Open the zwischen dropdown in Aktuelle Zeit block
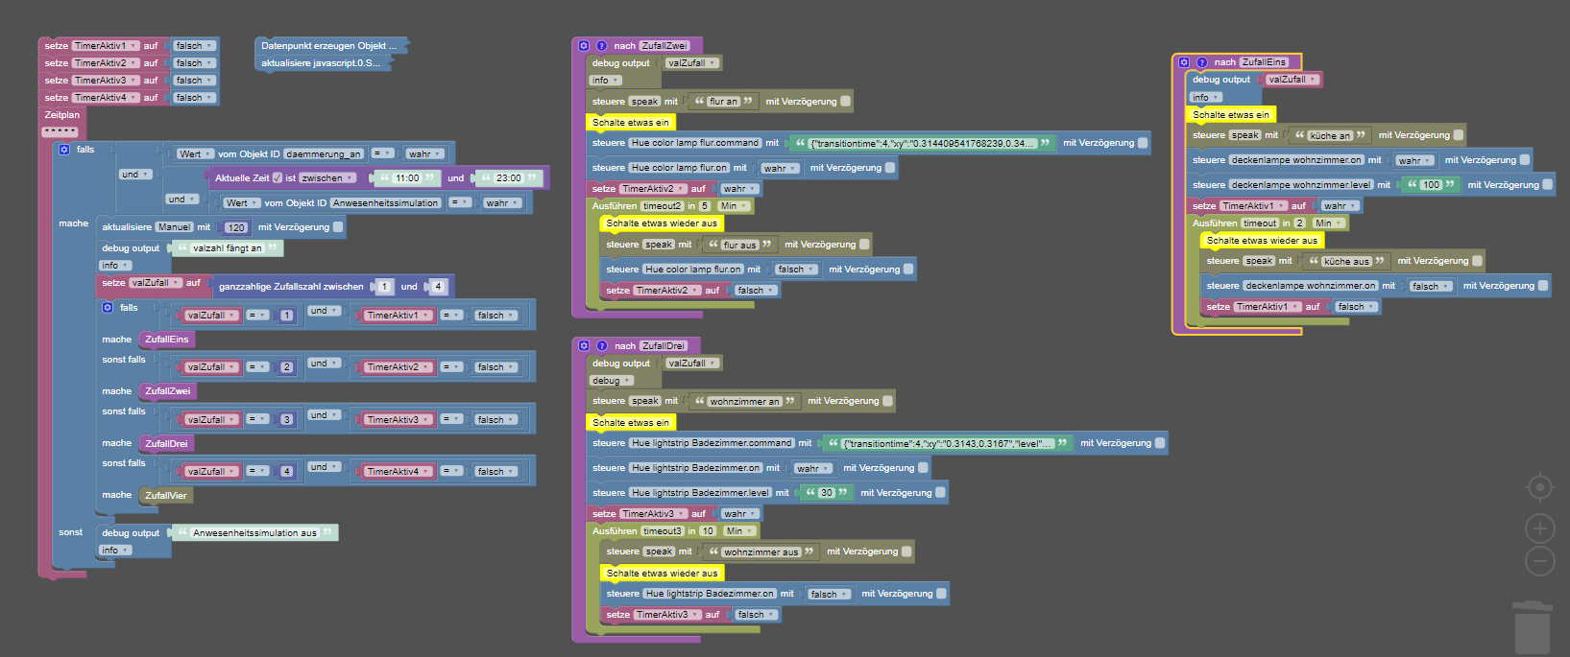Screen dimensions: 1570x657 (x=327, y=178)
